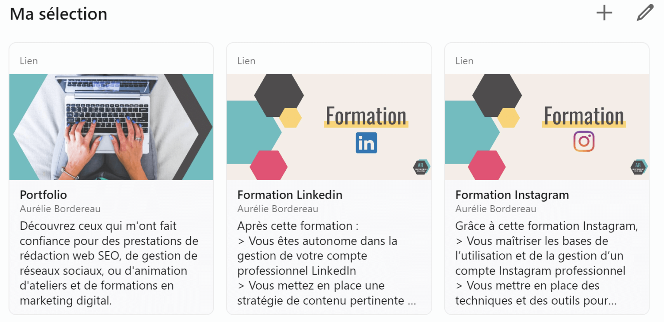This screenshot has height=322, width=664.
Task: Click the Portfolio laptop thumbnail image
Action: [x=111, y=126]
